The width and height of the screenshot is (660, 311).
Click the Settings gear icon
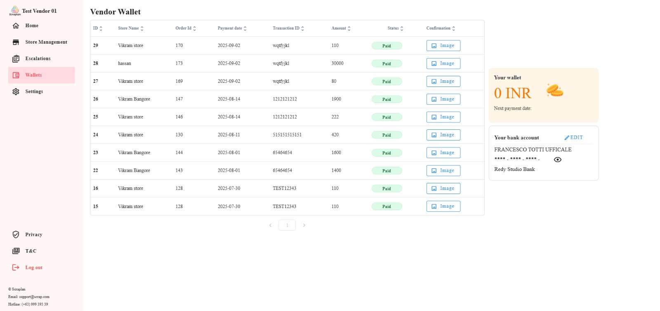coord(16,91)
